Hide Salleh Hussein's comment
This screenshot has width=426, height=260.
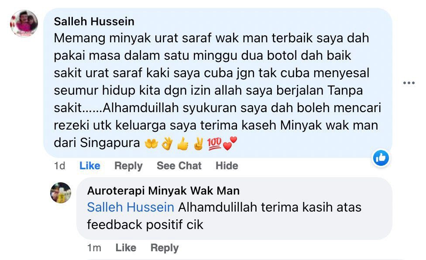(x=227, y=165)
